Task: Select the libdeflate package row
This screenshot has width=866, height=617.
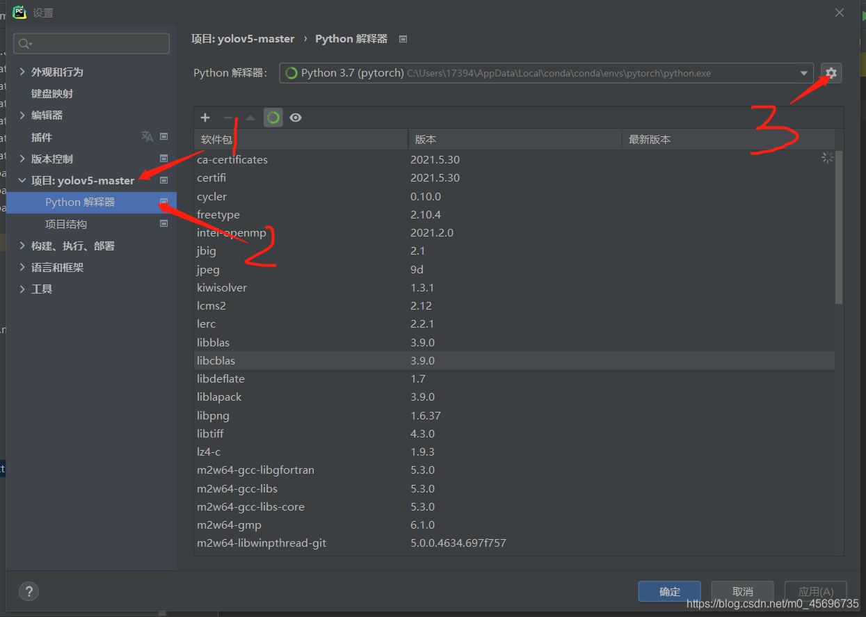Action: 514,379
